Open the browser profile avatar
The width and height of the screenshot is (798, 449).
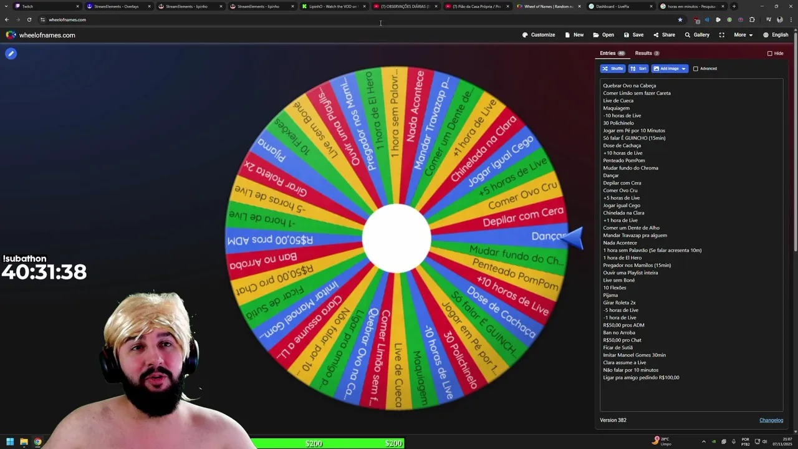pyautogui.click(x=779, y=20)
